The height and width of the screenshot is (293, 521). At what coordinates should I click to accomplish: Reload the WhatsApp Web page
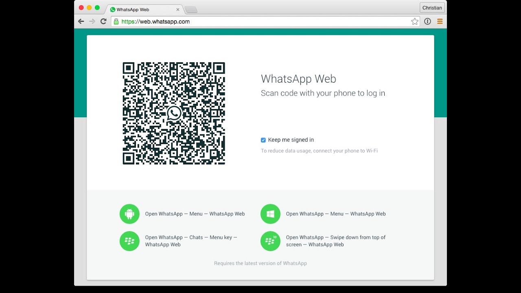(x=103, y=22)
